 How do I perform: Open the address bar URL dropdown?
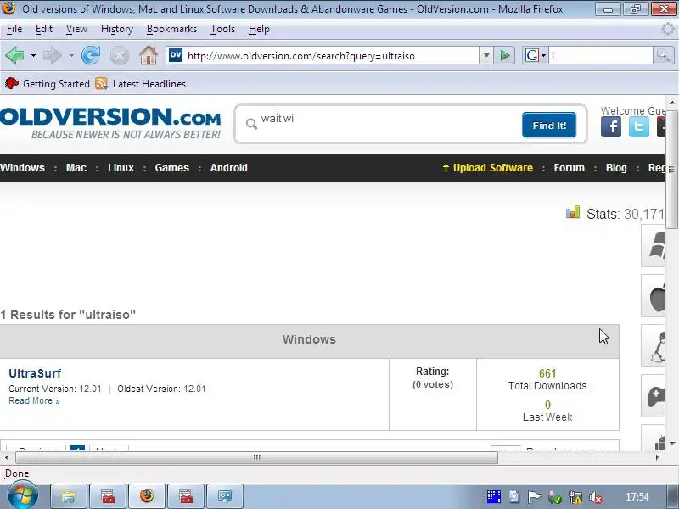(485, 55)
